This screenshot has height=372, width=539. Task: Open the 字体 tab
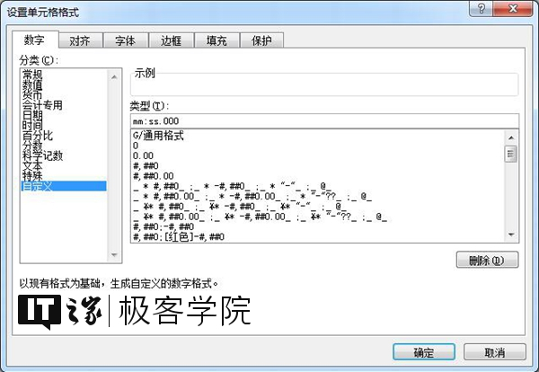click(125, 40)
